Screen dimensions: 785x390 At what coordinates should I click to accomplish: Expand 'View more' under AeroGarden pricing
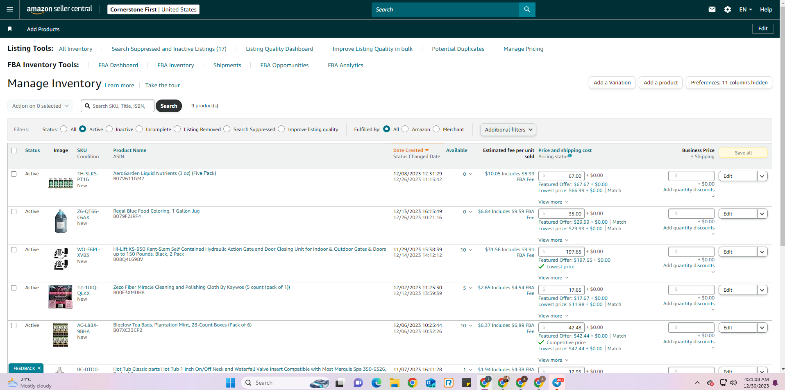tap(553, 202)
